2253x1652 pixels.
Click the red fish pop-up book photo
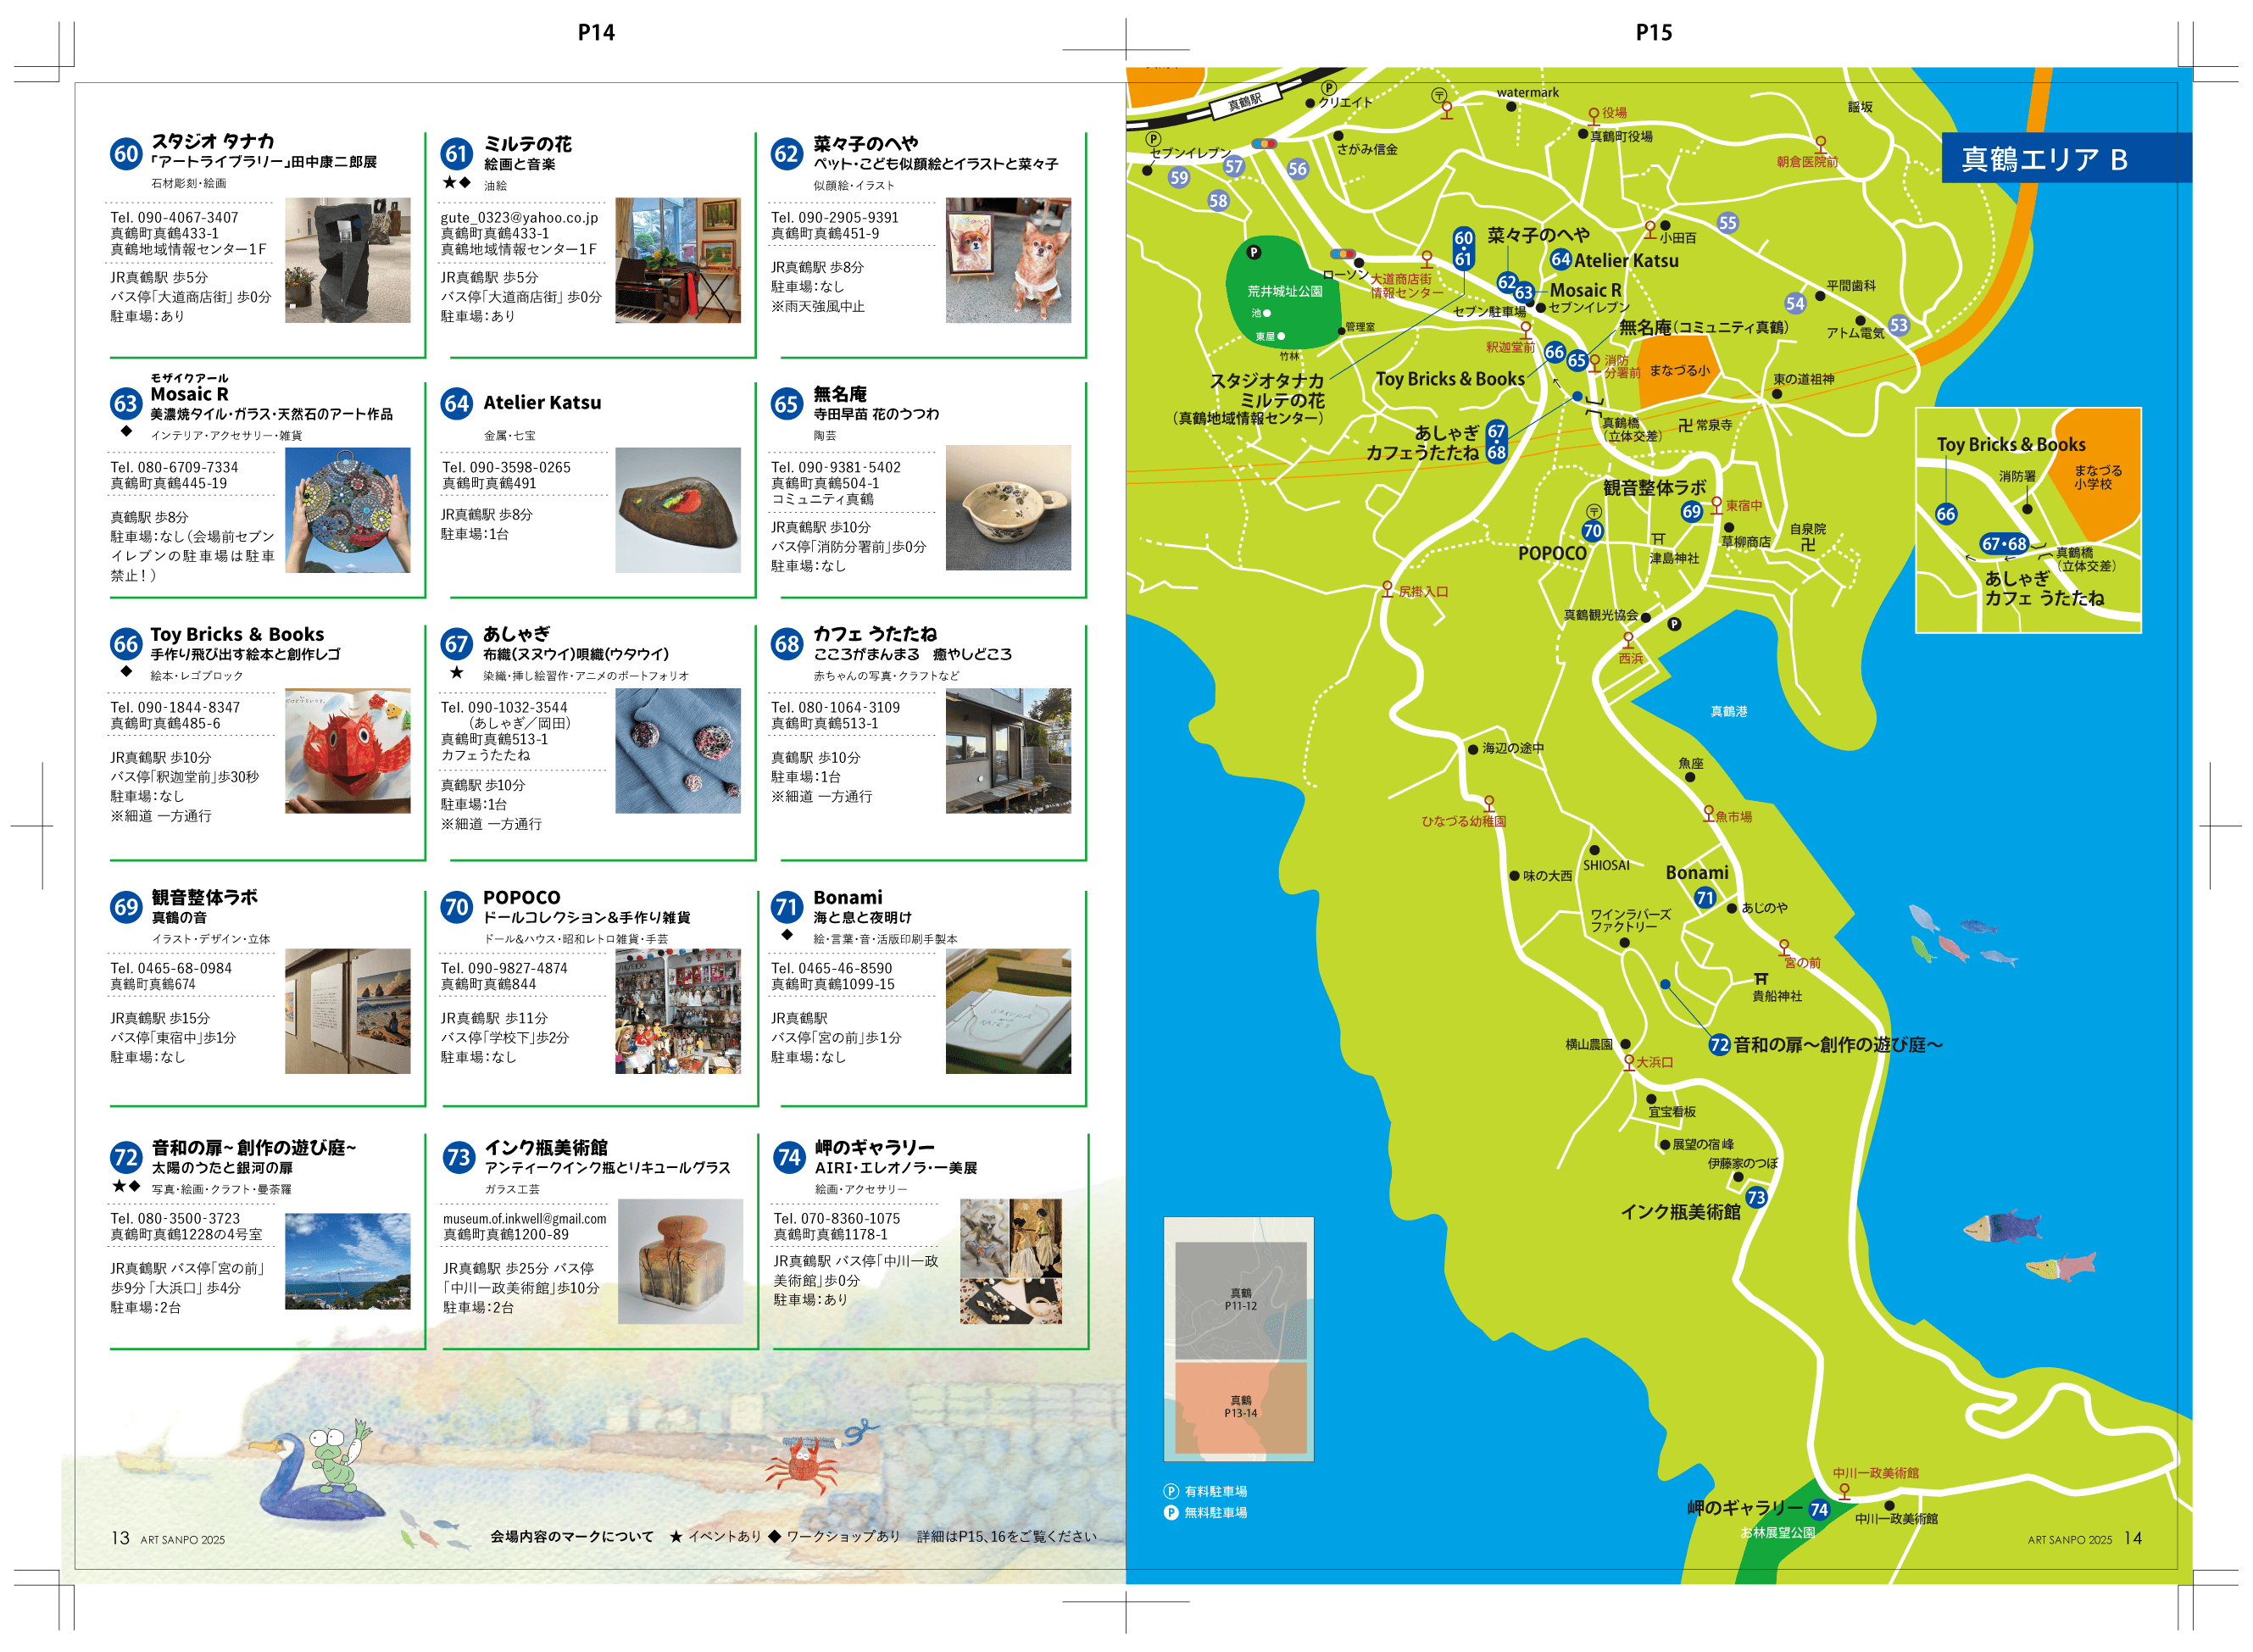click(x=347, y=750)
